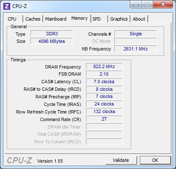
Task: Click the CAS# Latency 7.0 clocks field
Action: coord(104,82)
